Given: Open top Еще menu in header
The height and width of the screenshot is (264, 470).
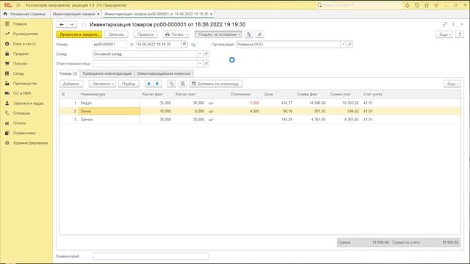Looking at the screenshot, I should click(444, 34).
